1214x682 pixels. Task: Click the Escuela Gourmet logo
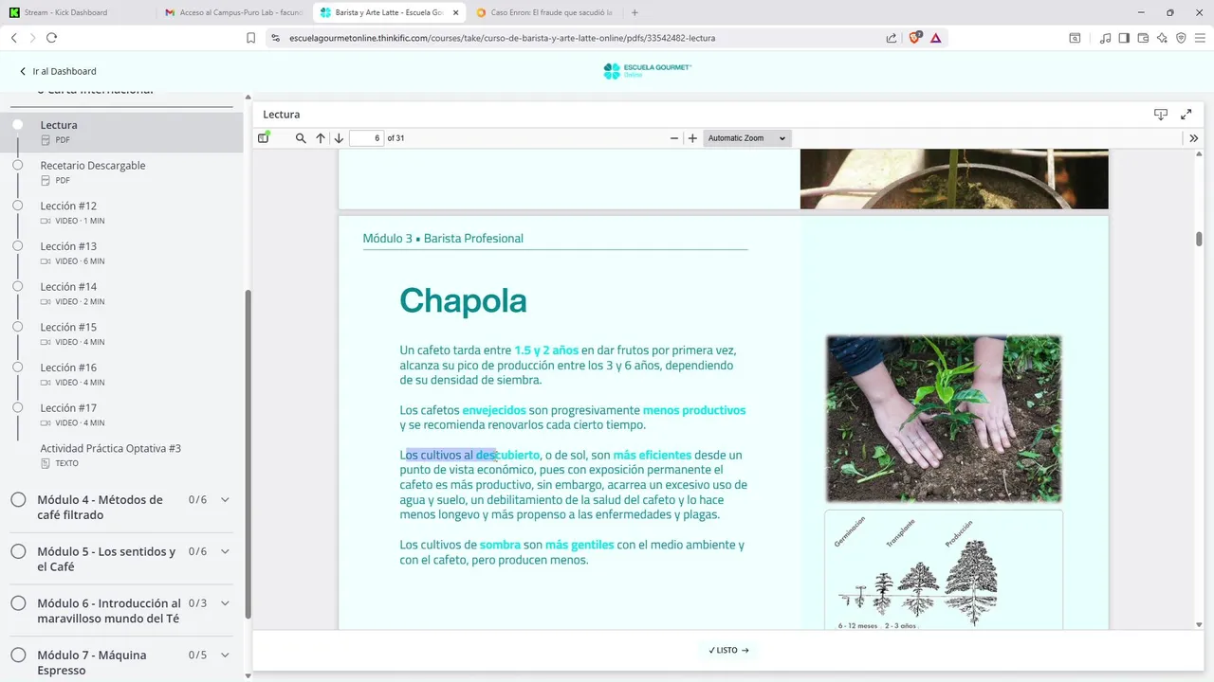coord(648,71)
